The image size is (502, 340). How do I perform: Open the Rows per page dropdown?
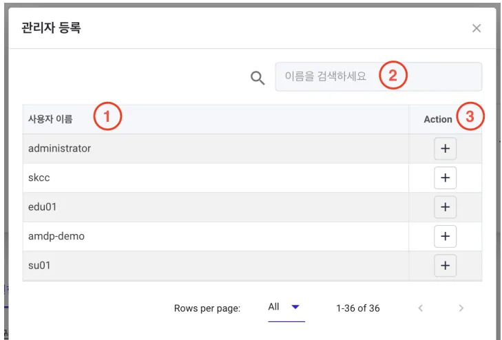(x=286, y=308)
